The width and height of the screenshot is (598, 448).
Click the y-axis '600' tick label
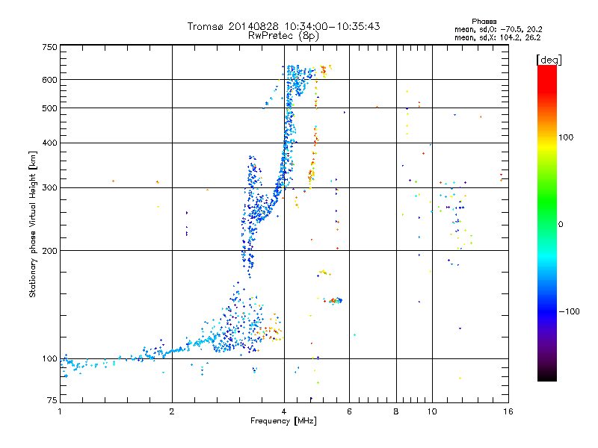tap(49, 80)
